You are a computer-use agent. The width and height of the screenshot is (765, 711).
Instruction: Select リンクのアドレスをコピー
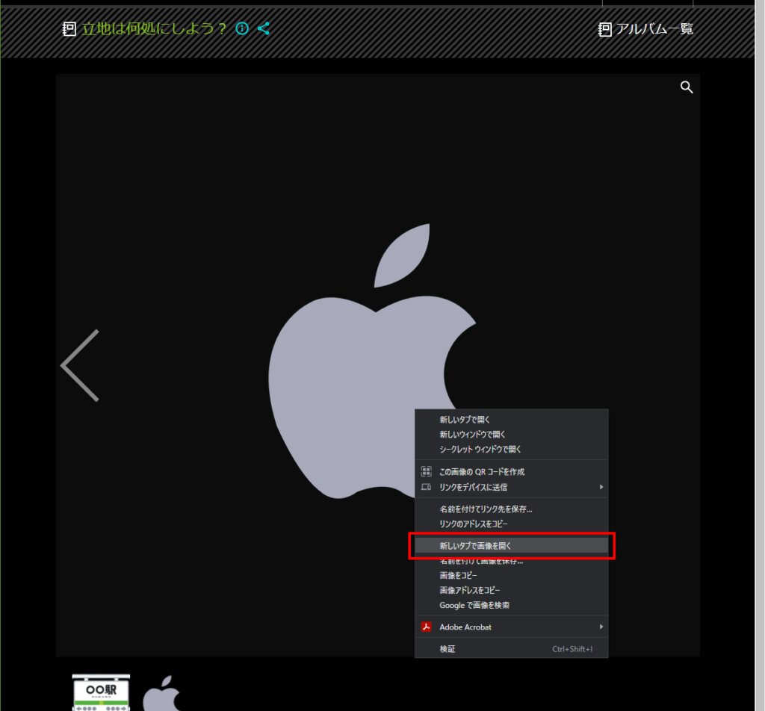(x=511, y=524)
